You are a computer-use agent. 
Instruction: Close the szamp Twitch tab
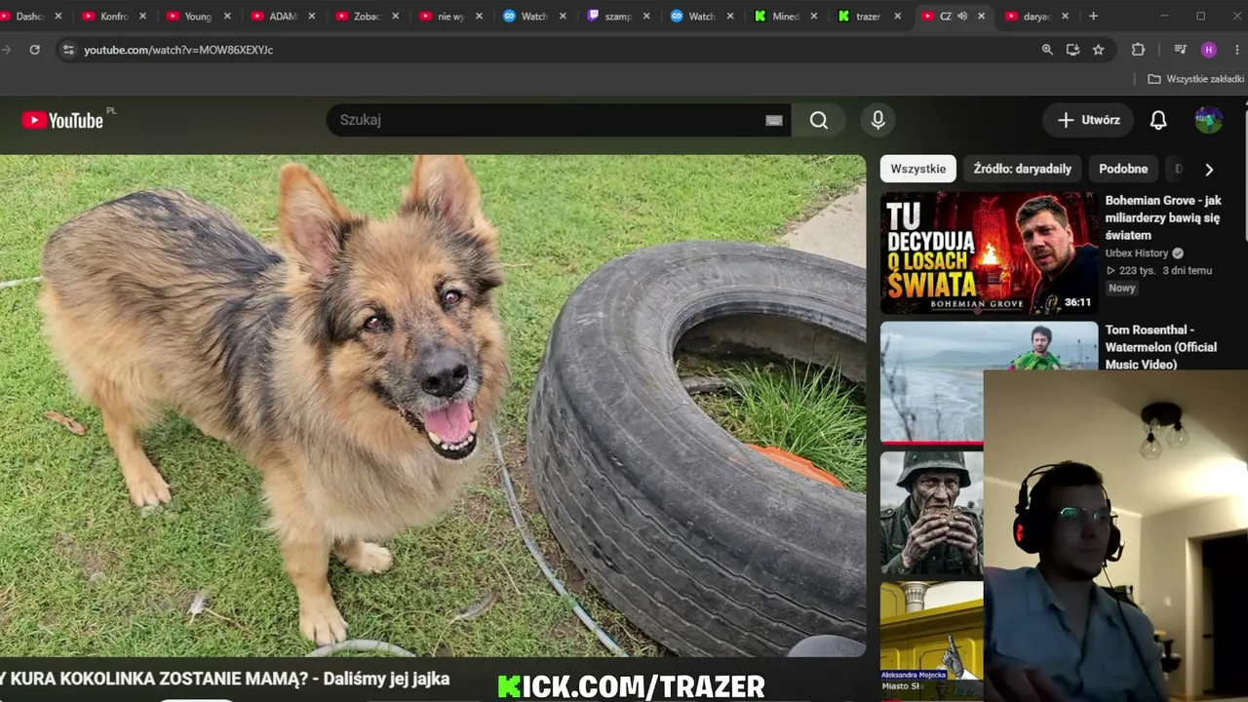pos(646,16)
